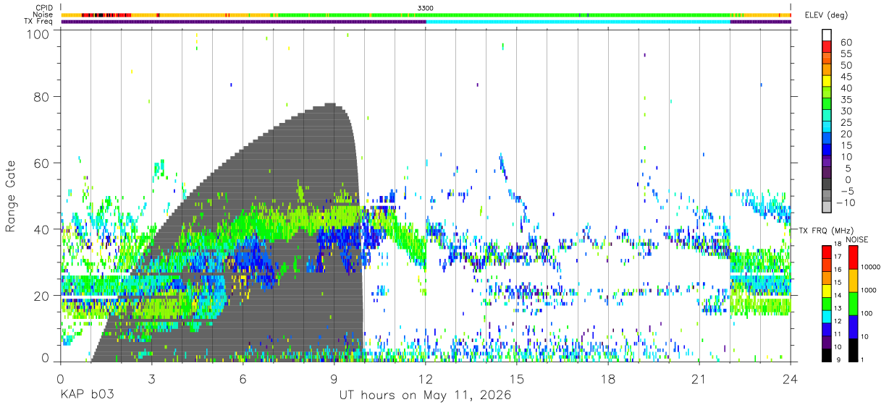The width and height of the screenshot is (889, 410).
Task: Click the 100 tick on NOISE legend
Action: coord(866,314)
